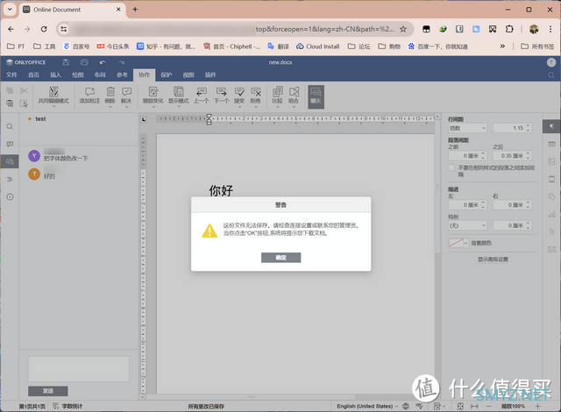Open the Chat icon in left sidebar

pyautogui.click(x=10, y=161)
